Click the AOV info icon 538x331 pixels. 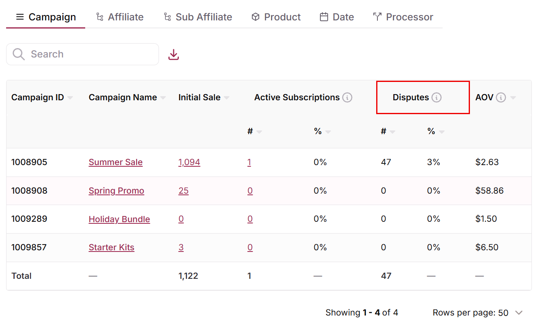pyautogui.click(x=501, y=97)
